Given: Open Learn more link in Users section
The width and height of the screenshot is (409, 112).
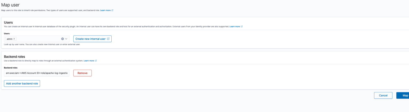Looking at the screenshot, I should 235,27.
